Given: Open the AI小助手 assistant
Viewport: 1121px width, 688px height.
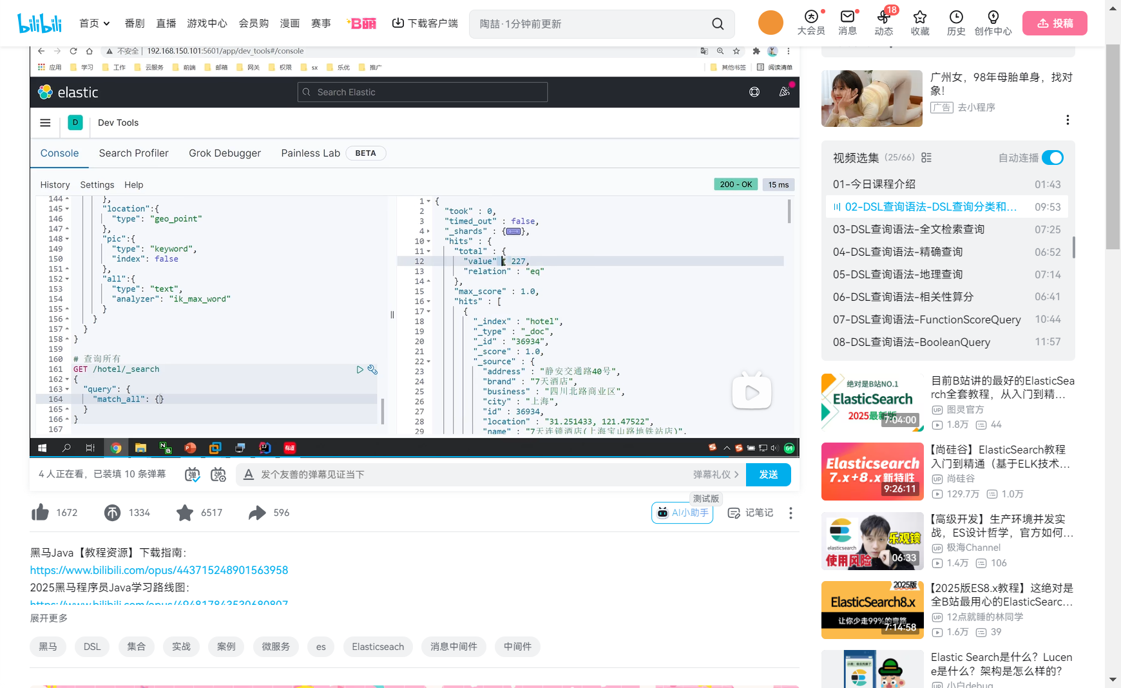Looking at the screenshot, I should pyautogui.click(x=682, y=513).
